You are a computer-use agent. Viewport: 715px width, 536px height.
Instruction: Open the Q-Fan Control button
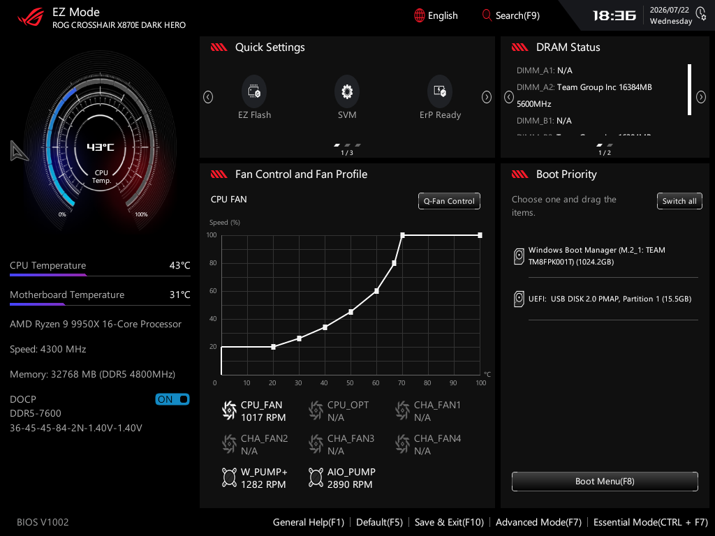click(x=449, y=201)
